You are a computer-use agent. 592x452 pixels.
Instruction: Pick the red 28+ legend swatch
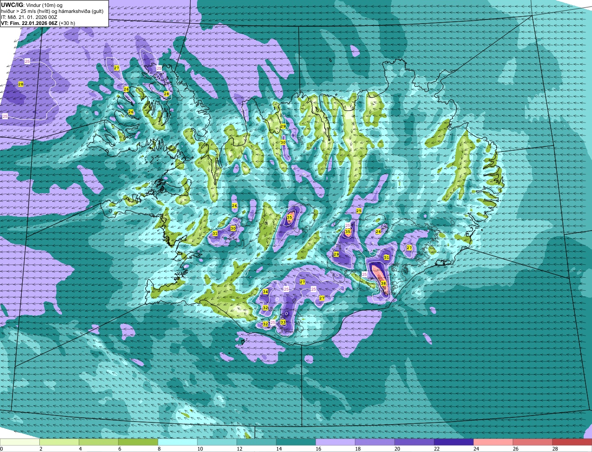click(572, 442)
